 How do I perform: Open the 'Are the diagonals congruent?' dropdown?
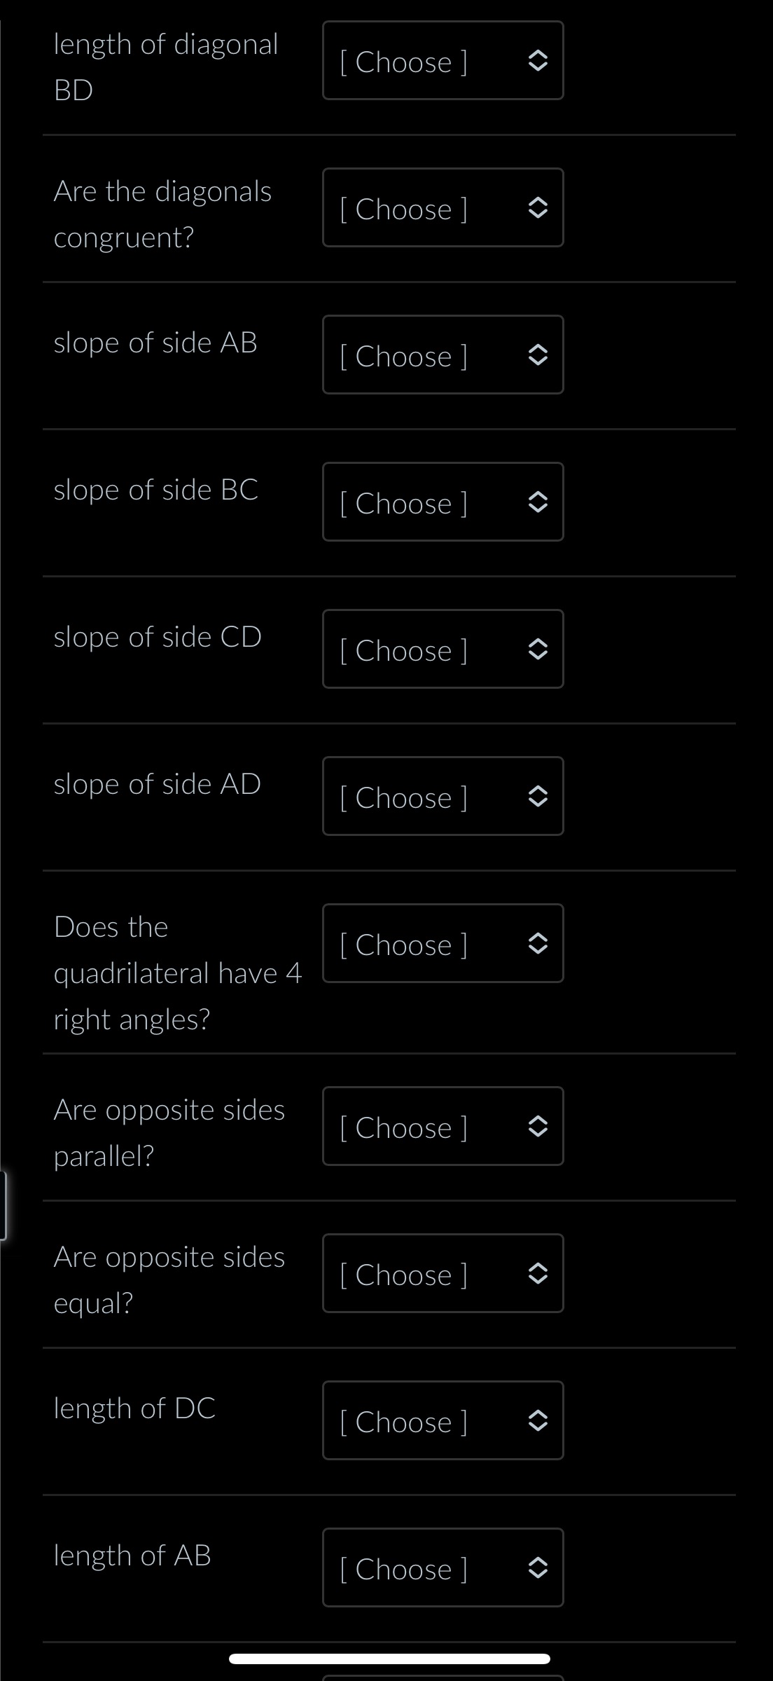443,207
